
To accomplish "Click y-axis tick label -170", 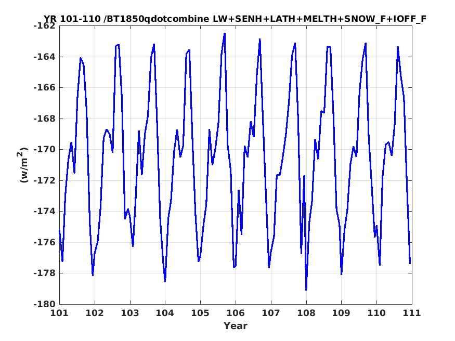I will coord(44,150).
